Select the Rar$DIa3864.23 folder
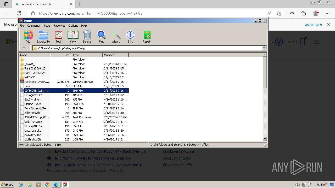The width and height of the screenshot is (335, 188). pyautogui.click(x=74, y=68)
